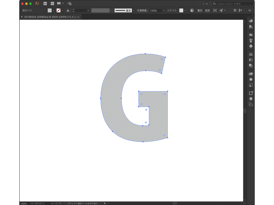Click the vertical scrollbar thumb
Viewport: 274px width, 205px height.
point(245,111)
